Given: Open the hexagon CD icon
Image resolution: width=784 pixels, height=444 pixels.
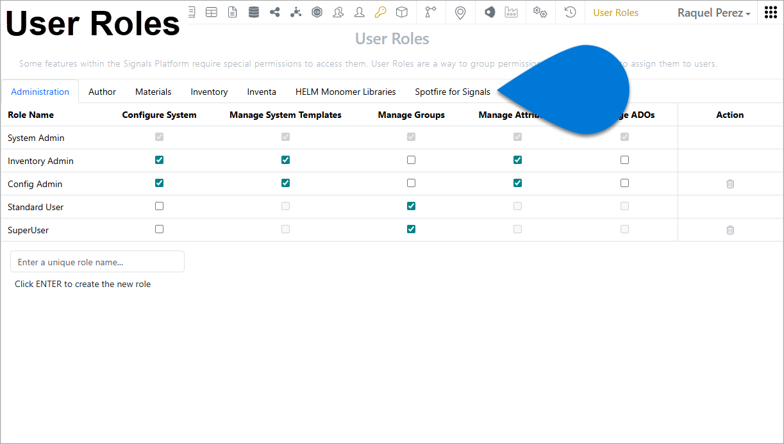Looking at the screenshot, I should click(317, 12).
